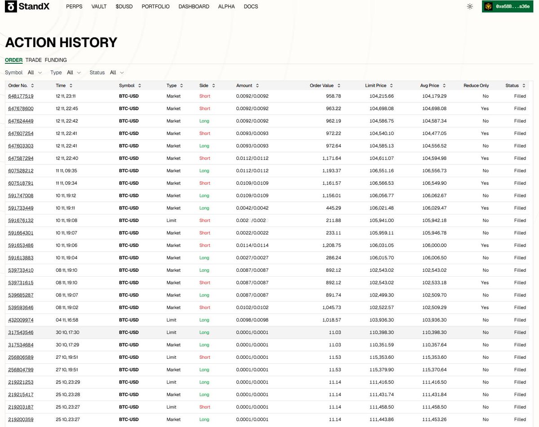Open the $DUSD page
This screenshot has height=427, width=539.
click(x=124, y=7)
